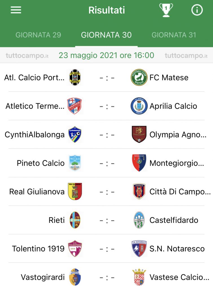Tap the Pineto Calcio crest
Image resolution: width=213 pixels, height=290 pixels.
click(x=75, y=163)
